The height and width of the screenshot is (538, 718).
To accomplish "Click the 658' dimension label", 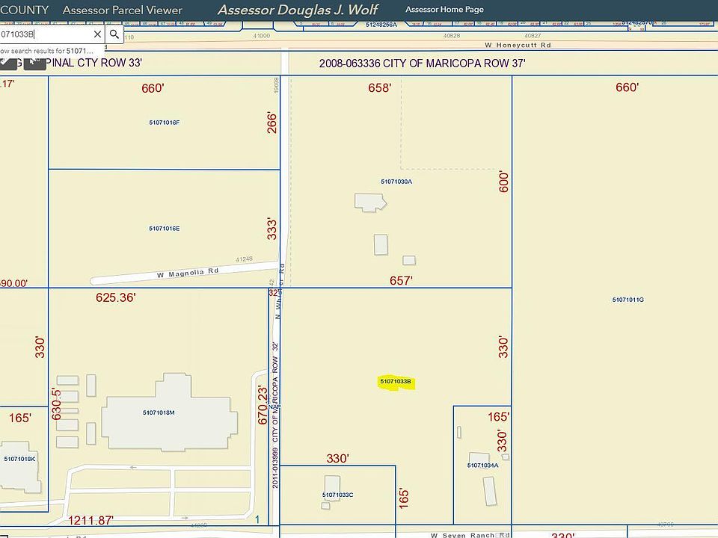I will 380,88.
